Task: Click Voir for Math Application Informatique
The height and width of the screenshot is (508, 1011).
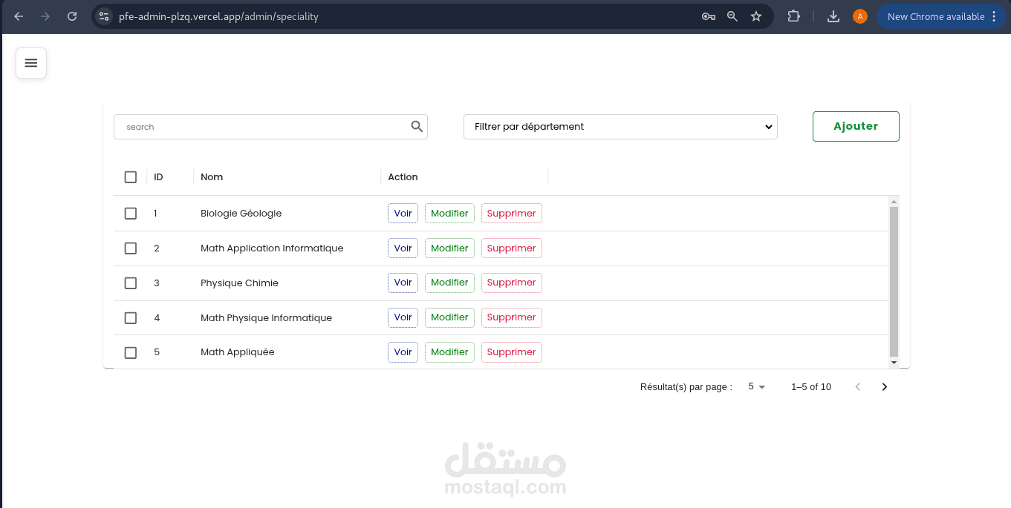Action: click(403, 248)
